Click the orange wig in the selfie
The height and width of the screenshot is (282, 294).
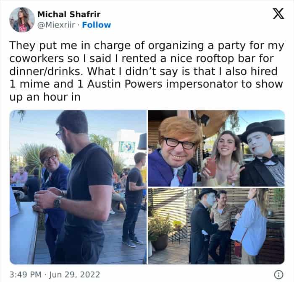coord(180,129)
